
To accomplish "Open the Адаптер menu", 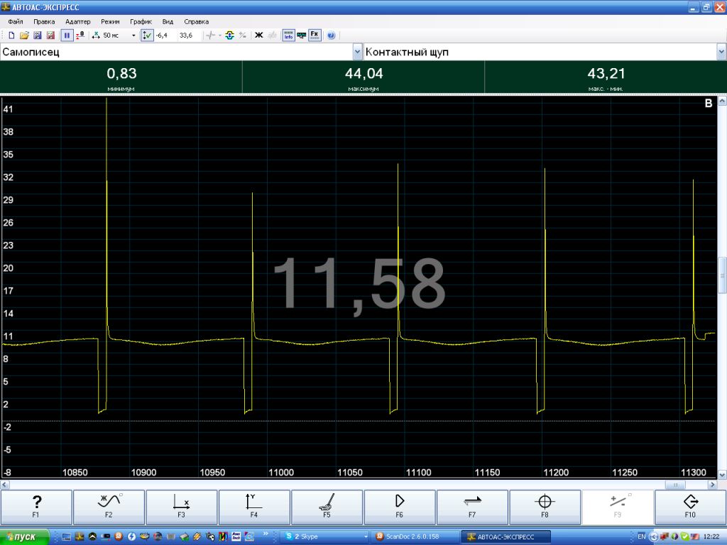I will click(x=78, y=21).
